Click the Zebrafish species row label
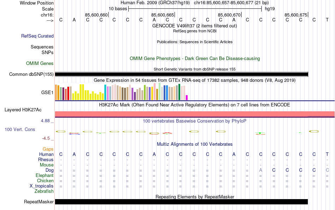 pos(44,191)
